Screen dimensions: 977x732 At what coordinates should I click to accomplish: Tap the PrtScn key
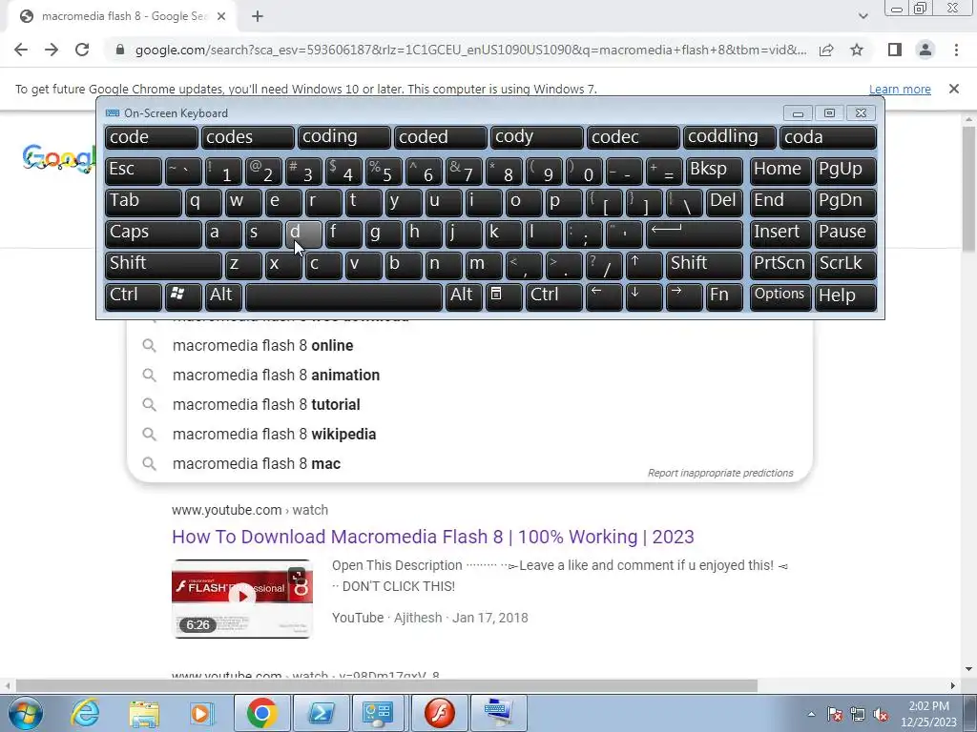coord(780,265)
